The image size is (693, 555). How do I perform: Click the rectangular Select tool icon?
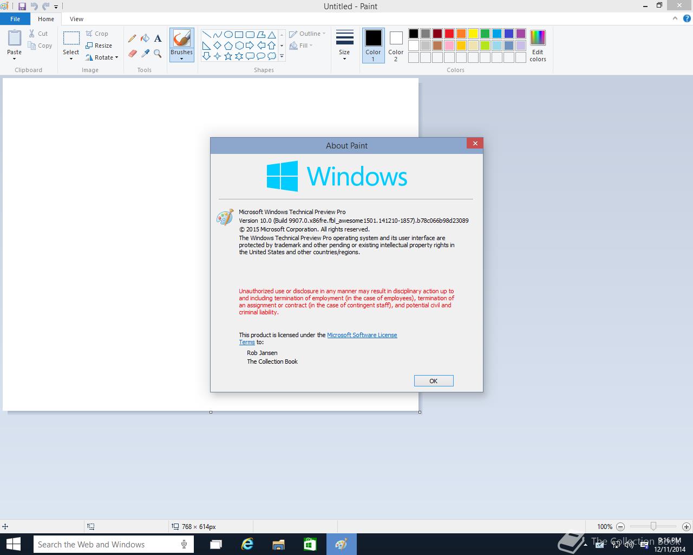coord(71,38)
